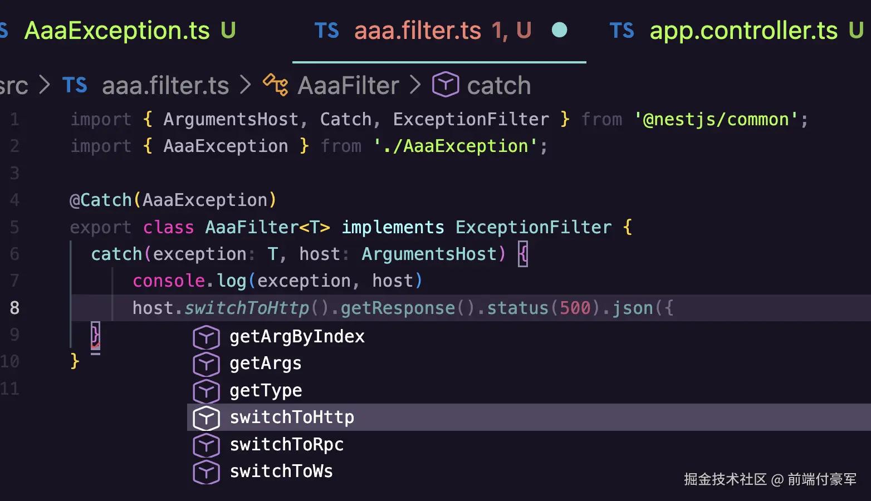Switch to the app.controller.ts tab
Image resolution: width=871 pixels, height=501 pixels.
tap(743, 31)
